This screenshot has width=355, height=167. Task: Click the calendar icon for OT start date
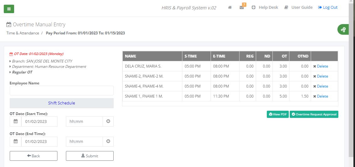(16, 121)
